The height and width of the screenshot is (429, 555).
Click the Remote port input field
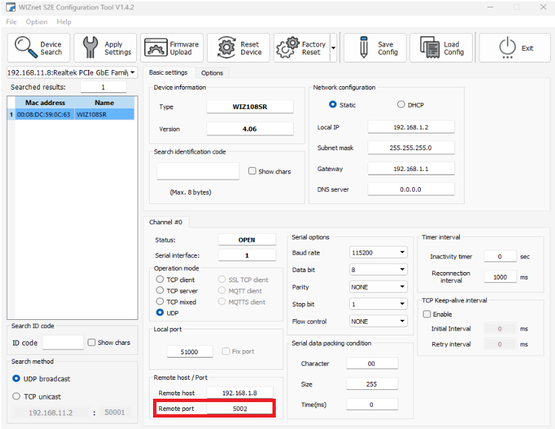click(239, 408)
